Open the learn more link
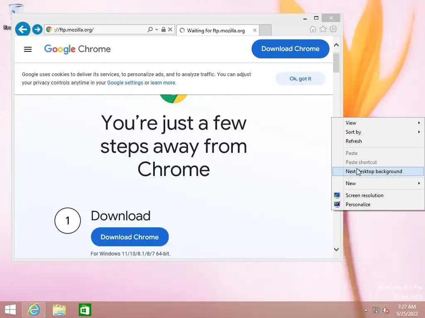Screen dimensions: 425x318 (163, 83)
